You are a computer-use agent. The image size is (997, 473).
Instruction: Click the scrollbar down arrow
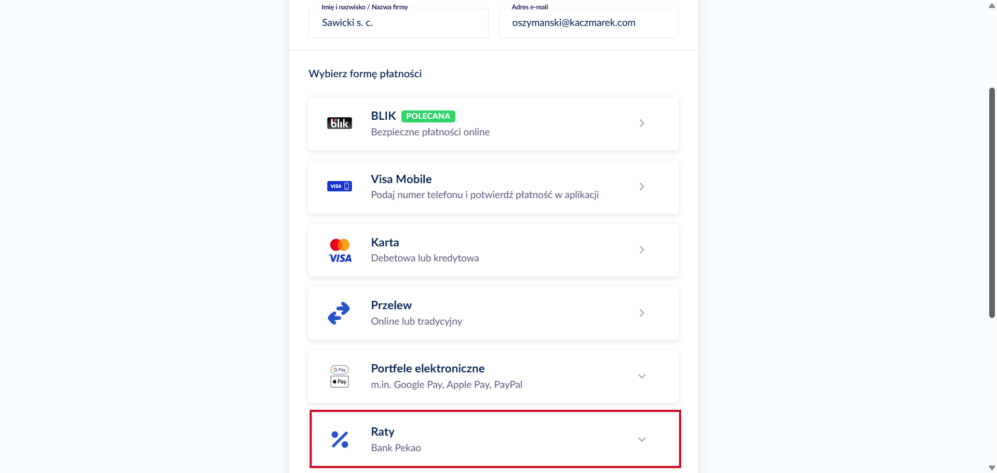click(x=992, y=468)
